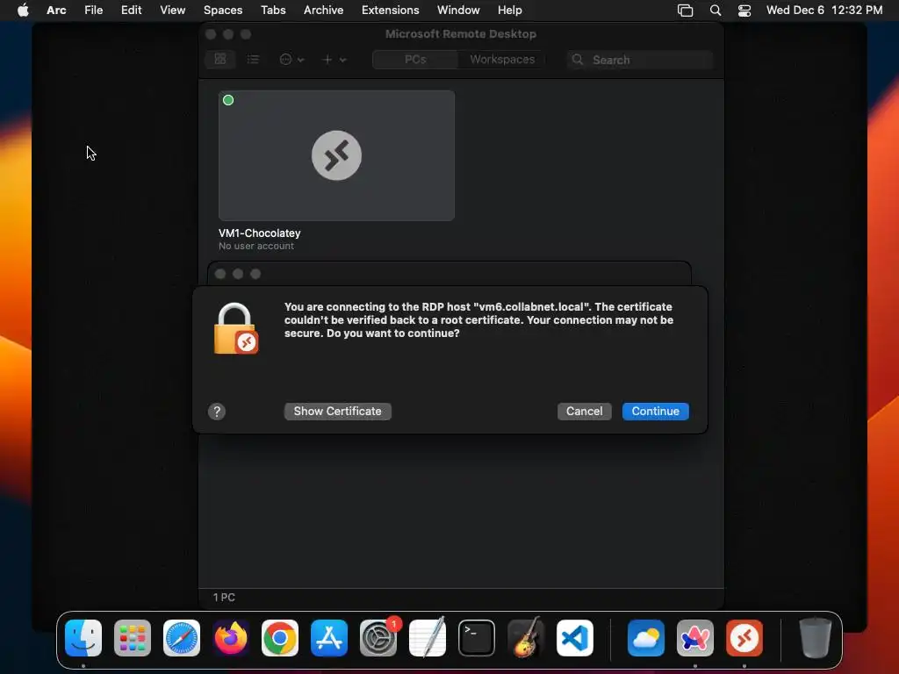Open screen mirroring menu bar icon
899x674 pixels.
(685, 11)
